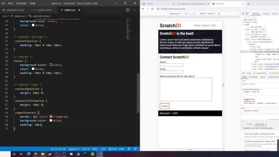The image size is (279, 157).
Task: Open the Computed tab in DevTools
Action: 253,77
